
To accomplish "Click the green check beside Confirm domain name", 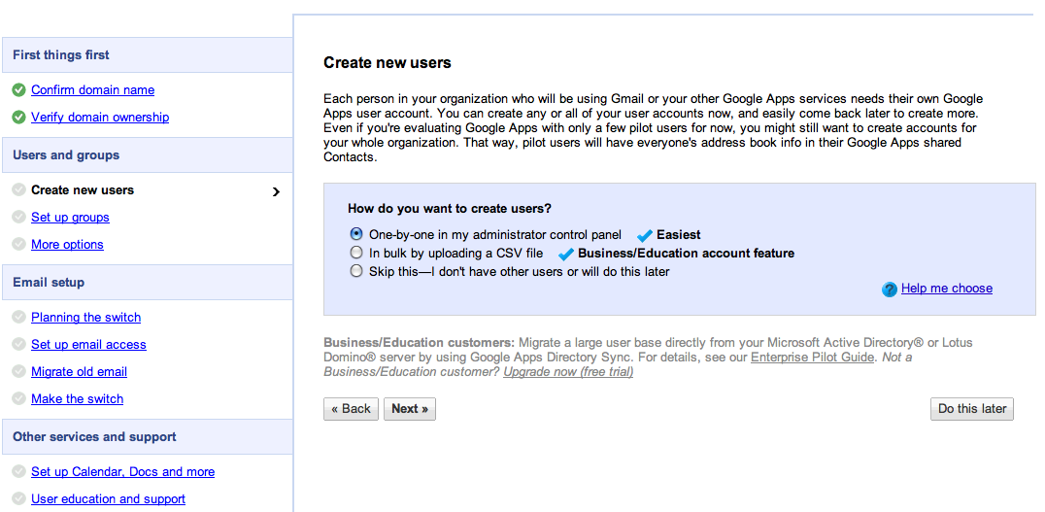I will [x=18, y=90].
